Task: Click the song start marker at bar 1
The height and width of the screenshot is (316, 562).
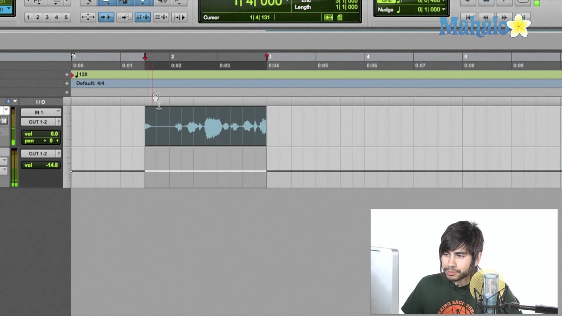Action: [x=73, y=56]
